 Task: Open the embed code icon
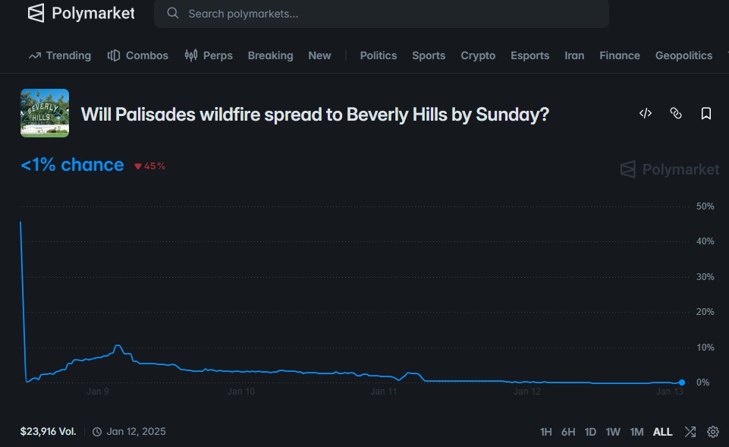(646, 114)
